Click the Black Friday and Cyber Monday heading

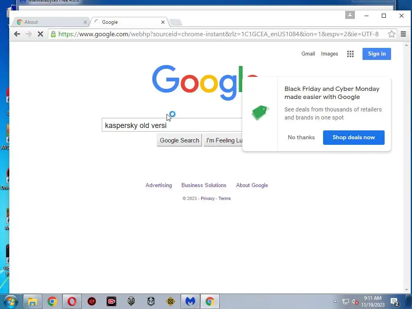[332, 93]
